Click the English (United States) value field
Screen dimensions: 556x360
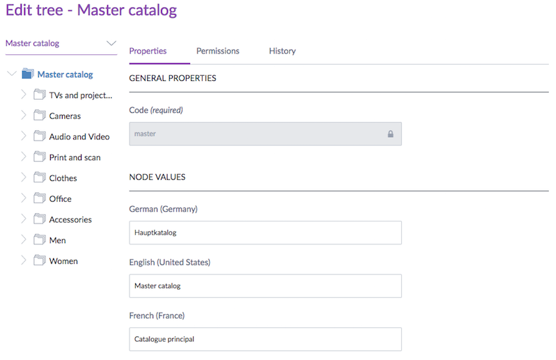[265, 285]
